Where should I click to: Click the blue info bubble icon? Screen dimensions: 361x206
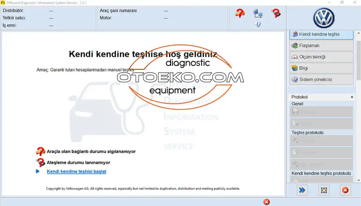[258, 24]
